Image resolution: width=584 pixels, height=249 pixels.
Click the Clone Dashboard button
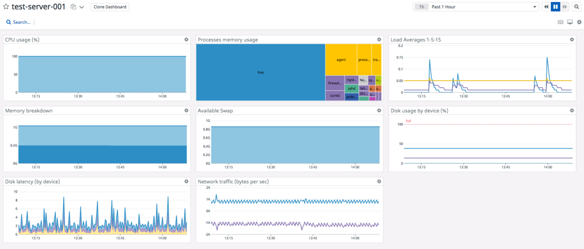(x=110, y=7)
